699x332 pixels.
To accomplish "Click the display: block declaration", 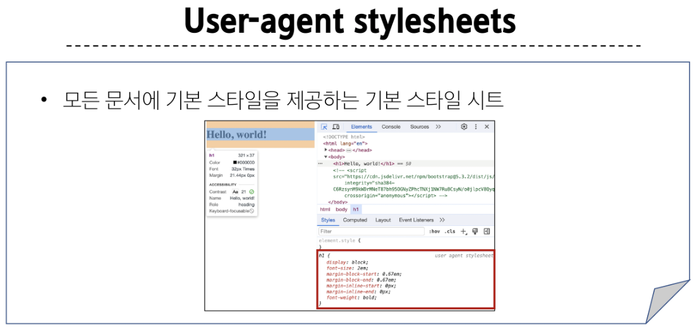I will pos(348,263).
